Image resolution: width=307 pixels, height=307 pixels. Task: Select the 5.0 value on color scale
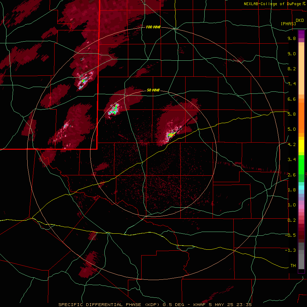coord(292,129)
